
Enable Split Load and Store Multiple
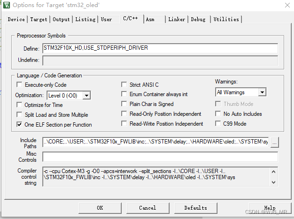19,114
